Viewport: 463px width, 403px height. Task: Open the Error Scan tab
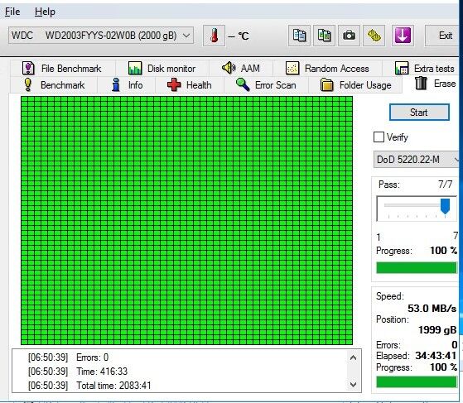pyautogui.click(x=266, y=85)
